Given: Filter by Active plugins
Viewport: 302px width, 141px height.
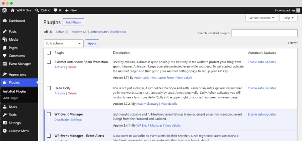Looking at the screenshot, I should 60,32.
